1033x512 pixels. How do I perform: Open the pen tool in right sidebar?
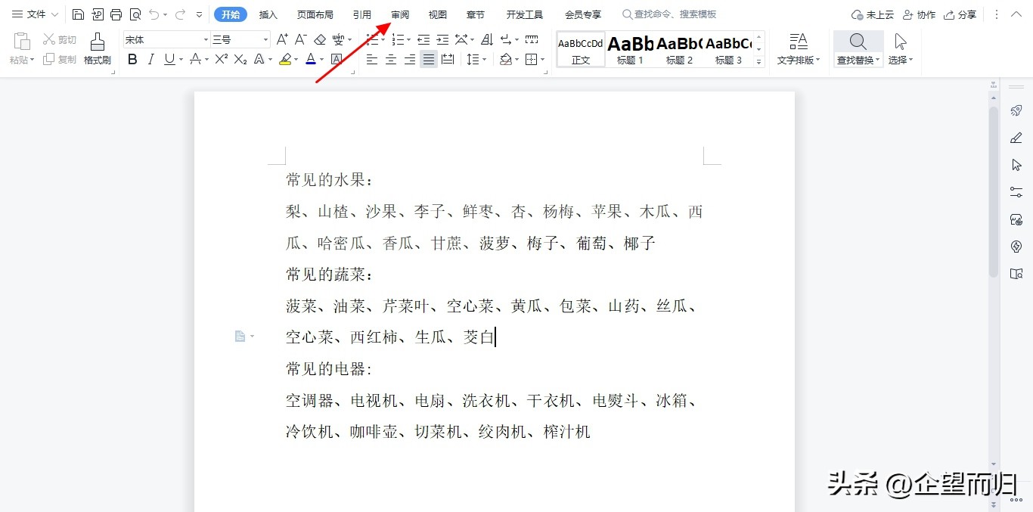(x=1016, y=138)
